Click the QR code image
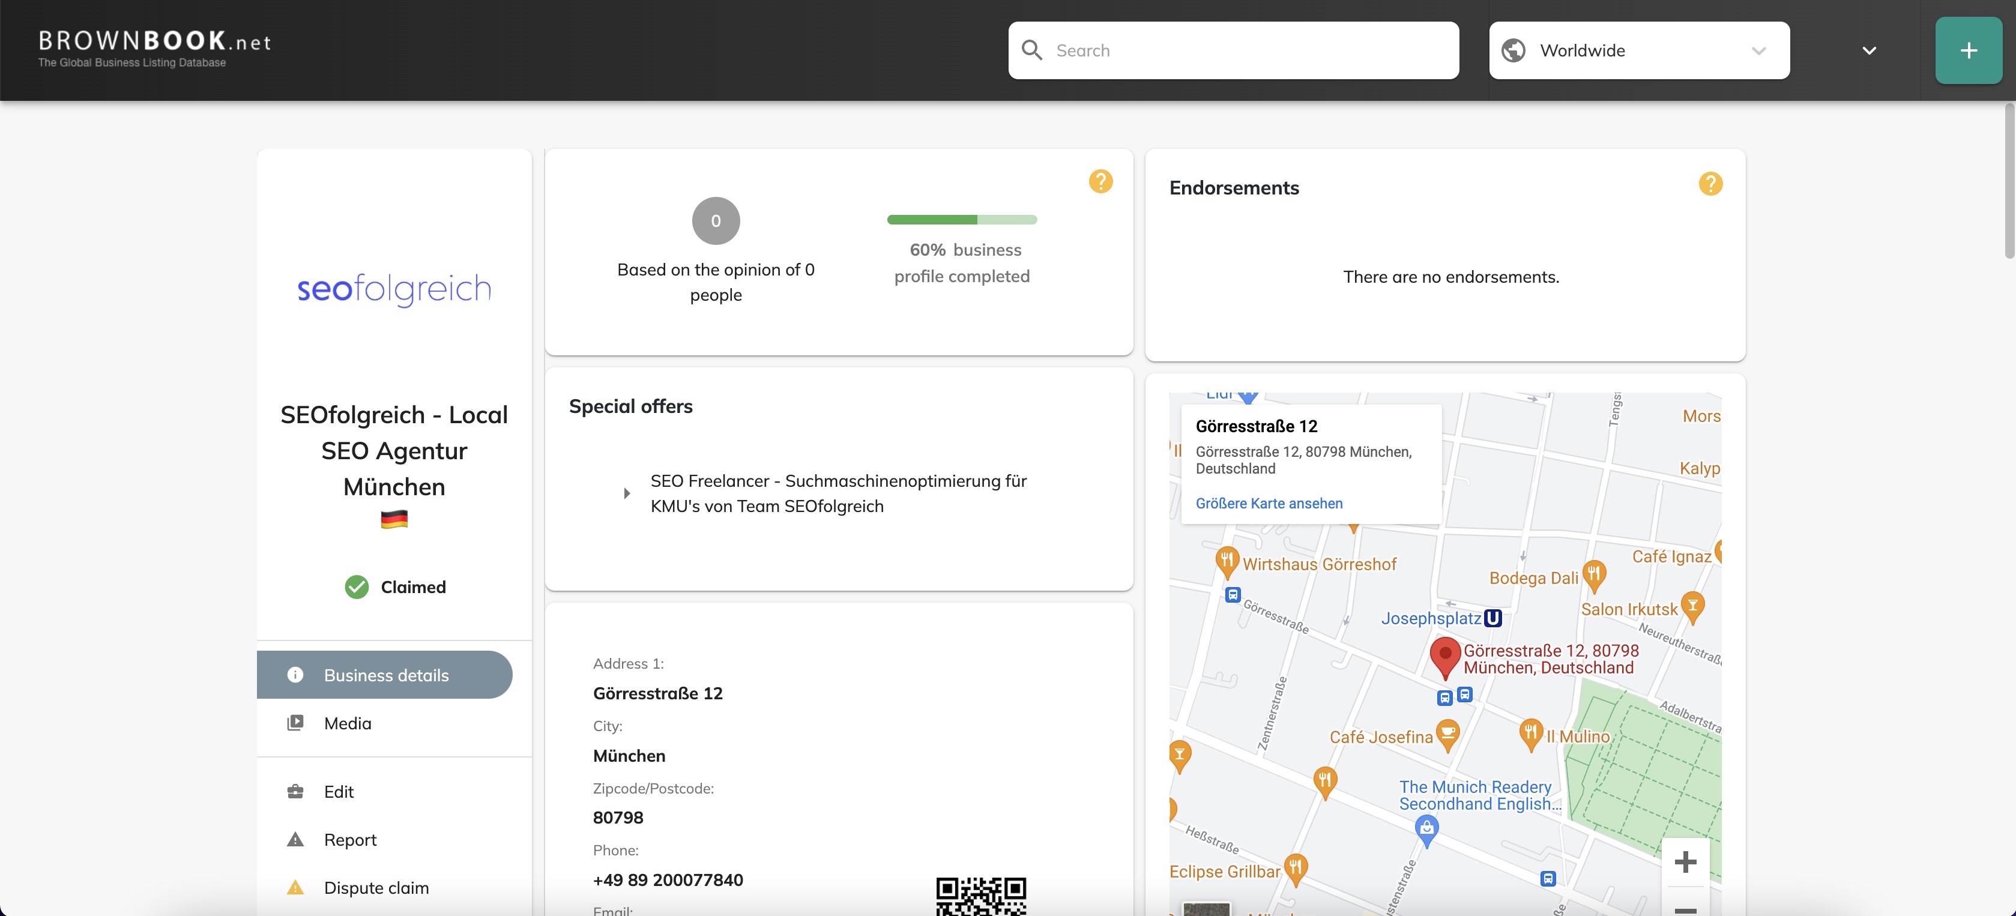Image resolution: width=2016 pixels, height=916 pixels. point(980,896)
